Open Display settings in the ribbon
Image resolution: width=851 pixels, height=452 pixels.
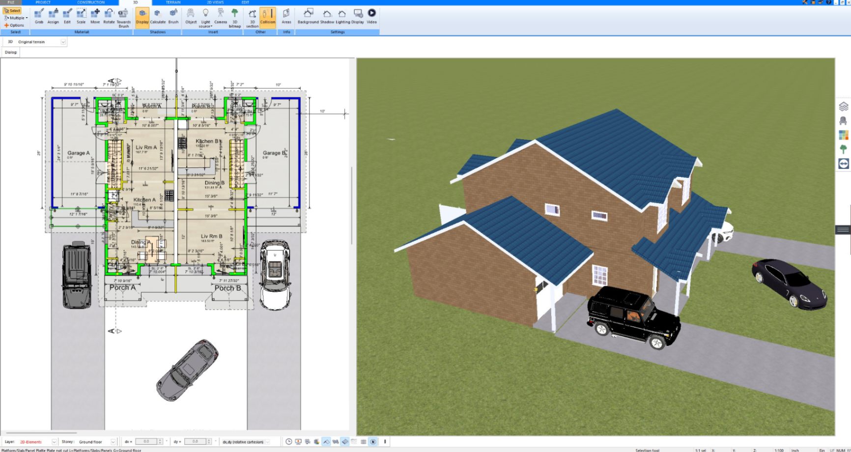(x=358, y=16)
